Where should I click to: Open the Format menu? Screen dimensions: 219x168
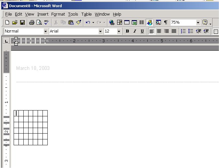(x=58, y=14)
